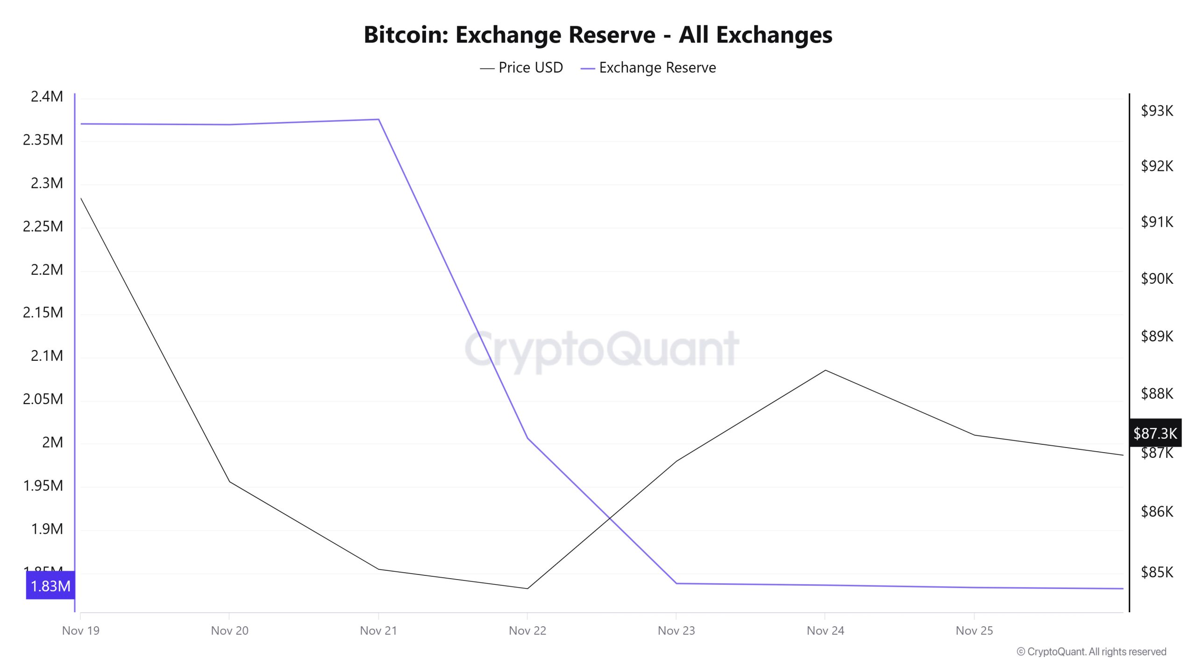Viewport: 1196px width, 672px height.
Task: Click the black $87.3K price badge
Action: point(1155,433)
